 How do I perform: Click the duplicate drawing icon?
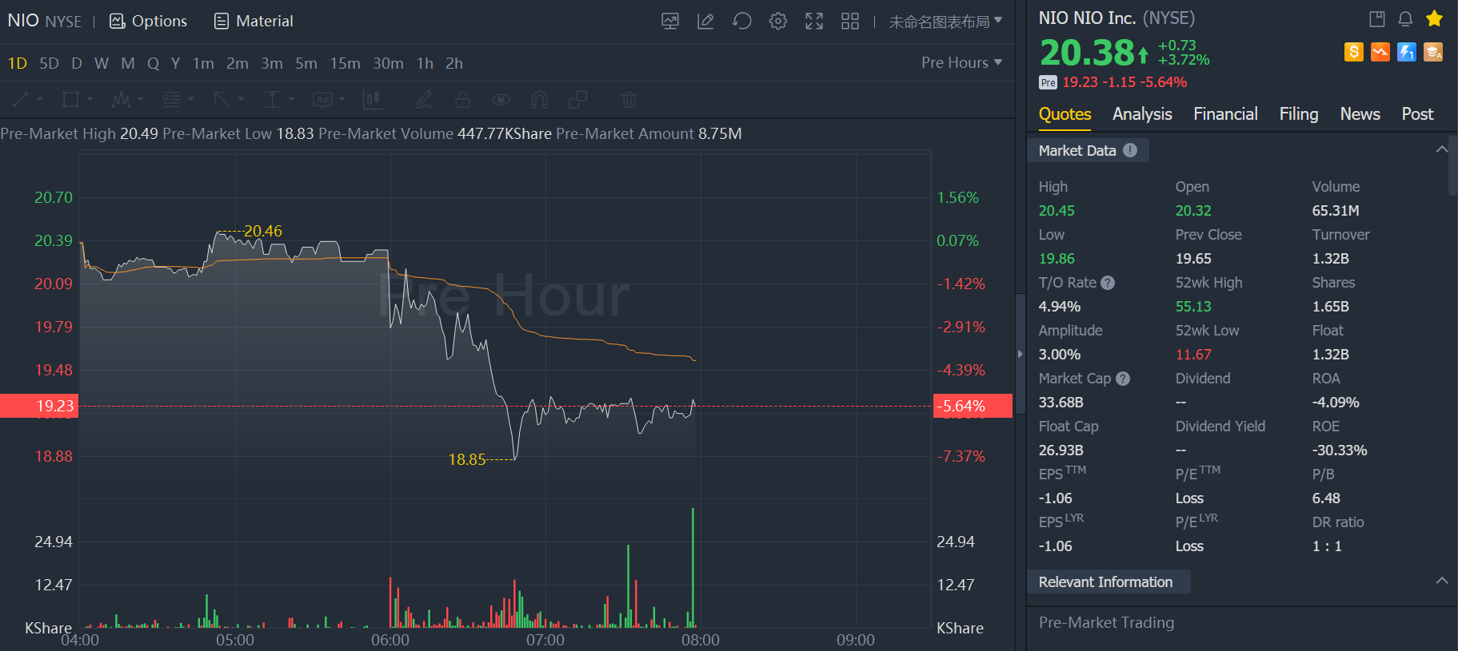pyautogui.click(x=577, y=99)
